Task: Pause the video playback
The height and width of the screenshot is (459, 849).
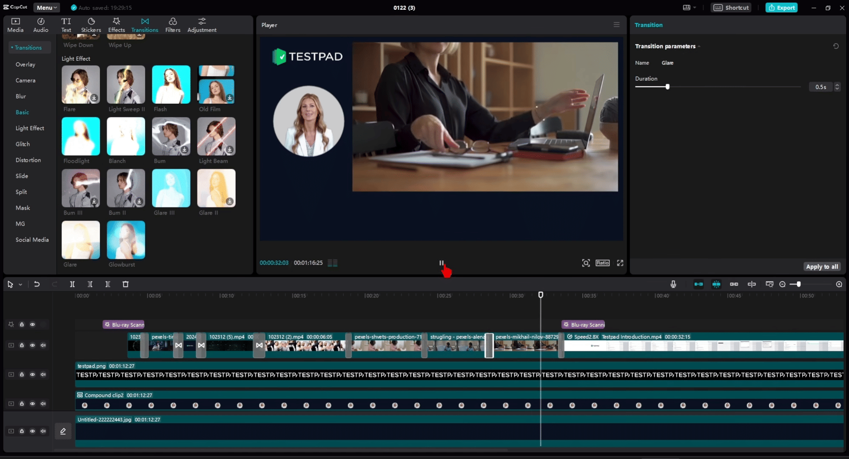Action: [x=441, y=263]
